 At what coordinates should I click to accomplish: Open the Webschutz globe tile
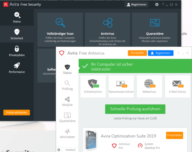149,87
